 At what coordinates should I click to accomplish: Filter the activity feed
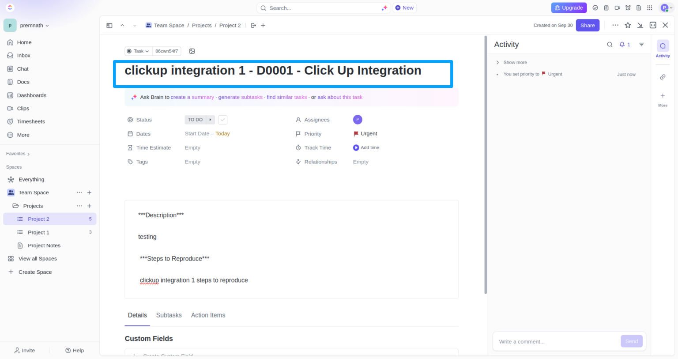click(641, 45)
